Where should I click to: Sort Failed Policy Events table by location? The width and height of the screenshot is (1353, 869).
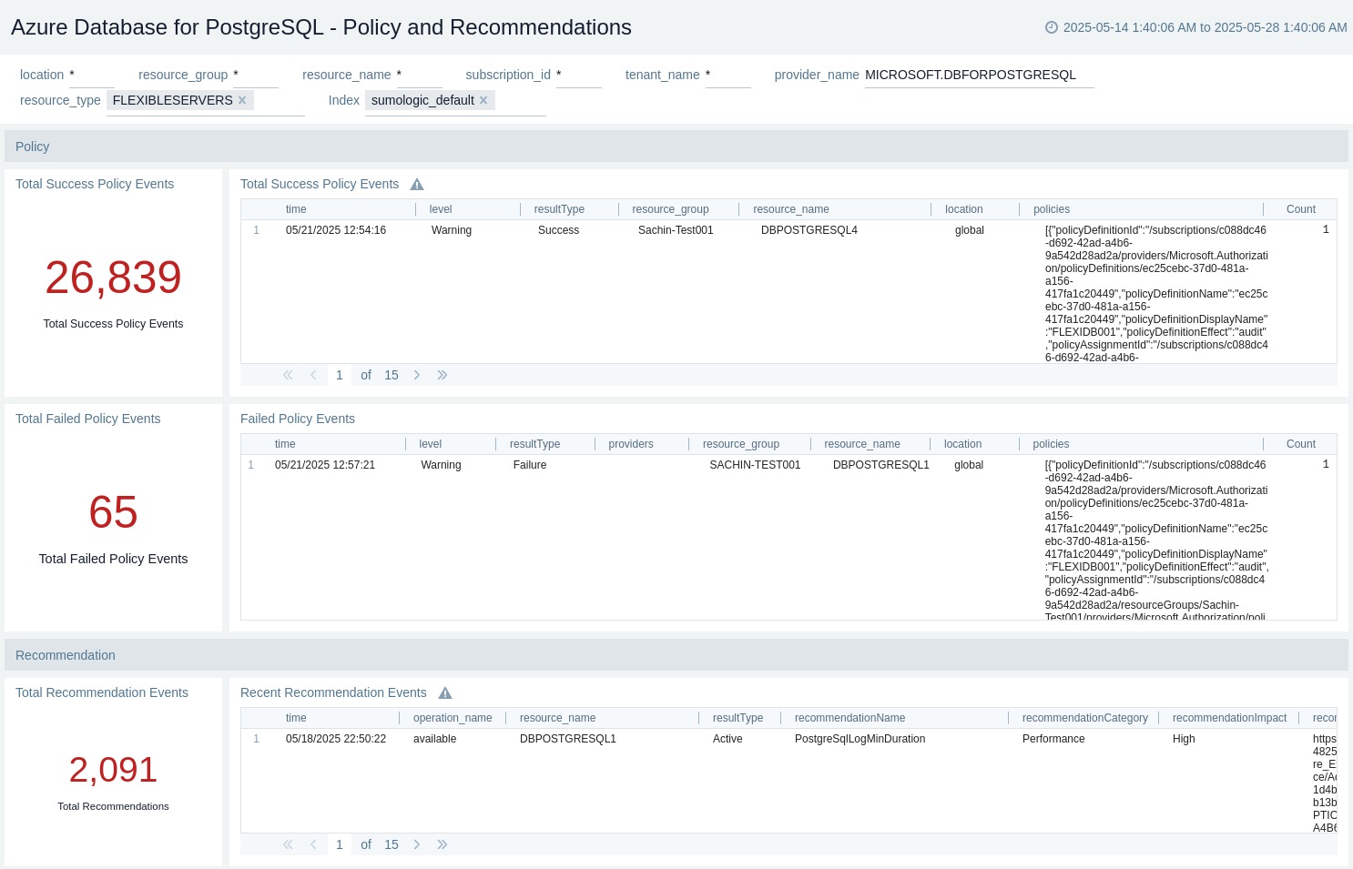point(962,444)
